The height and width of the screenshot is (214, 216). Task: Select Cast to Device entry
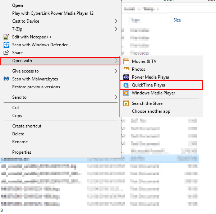coord(61,21)
